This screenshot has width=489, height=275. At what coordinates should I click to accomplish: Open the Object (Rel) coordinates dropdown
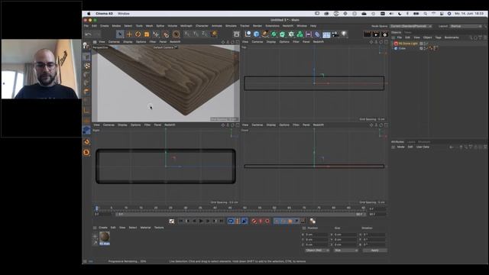(x=317, y=251)
